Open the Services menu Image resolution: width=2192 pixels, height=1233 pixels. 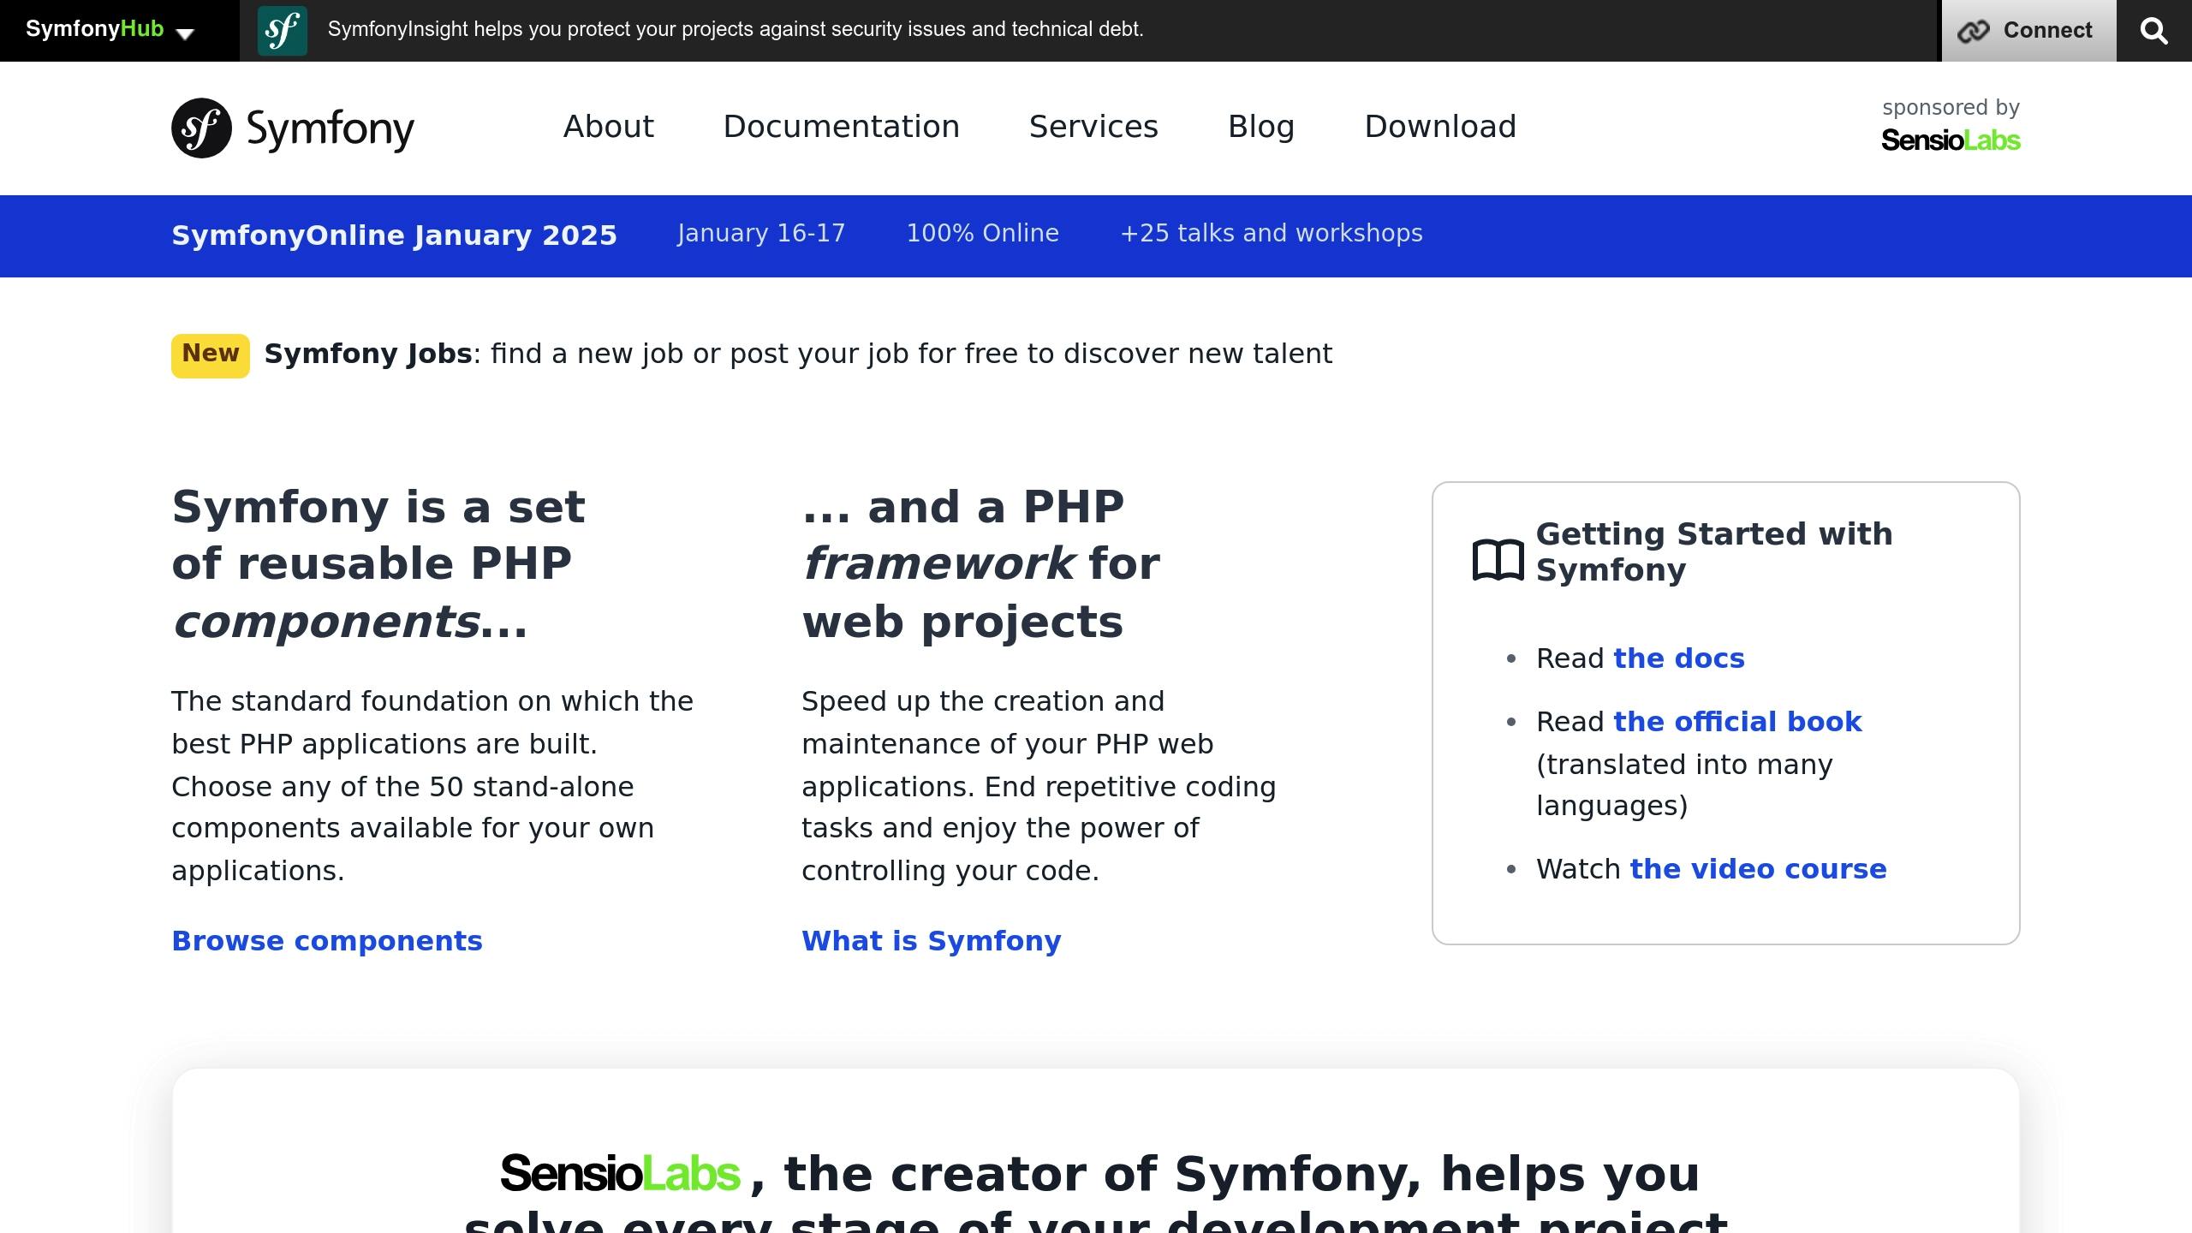coord(1093,127)
